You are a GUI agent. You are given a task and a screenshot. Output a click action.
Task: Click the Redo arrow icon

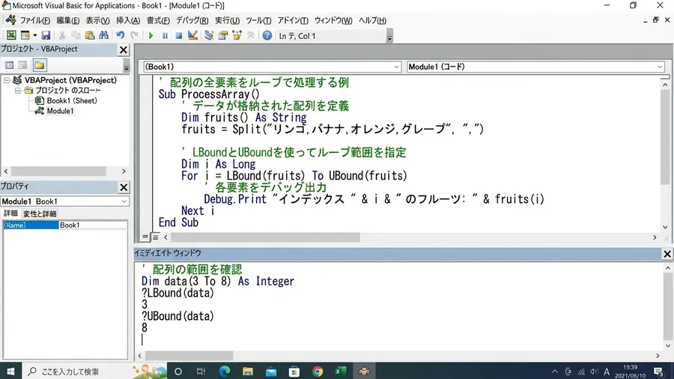[135, 36]
